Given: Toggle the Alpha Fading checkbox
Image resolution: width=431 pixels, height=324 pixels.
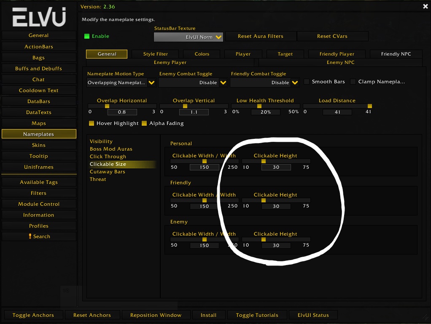Looking at the screenshot, I should pos(144,123).
